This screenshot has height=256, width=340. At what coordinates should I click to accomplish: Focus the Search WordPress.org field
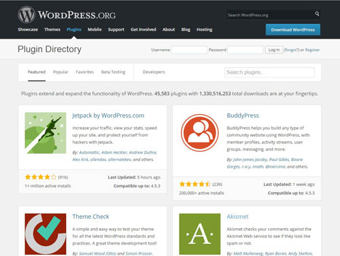(x=270, y=15)
